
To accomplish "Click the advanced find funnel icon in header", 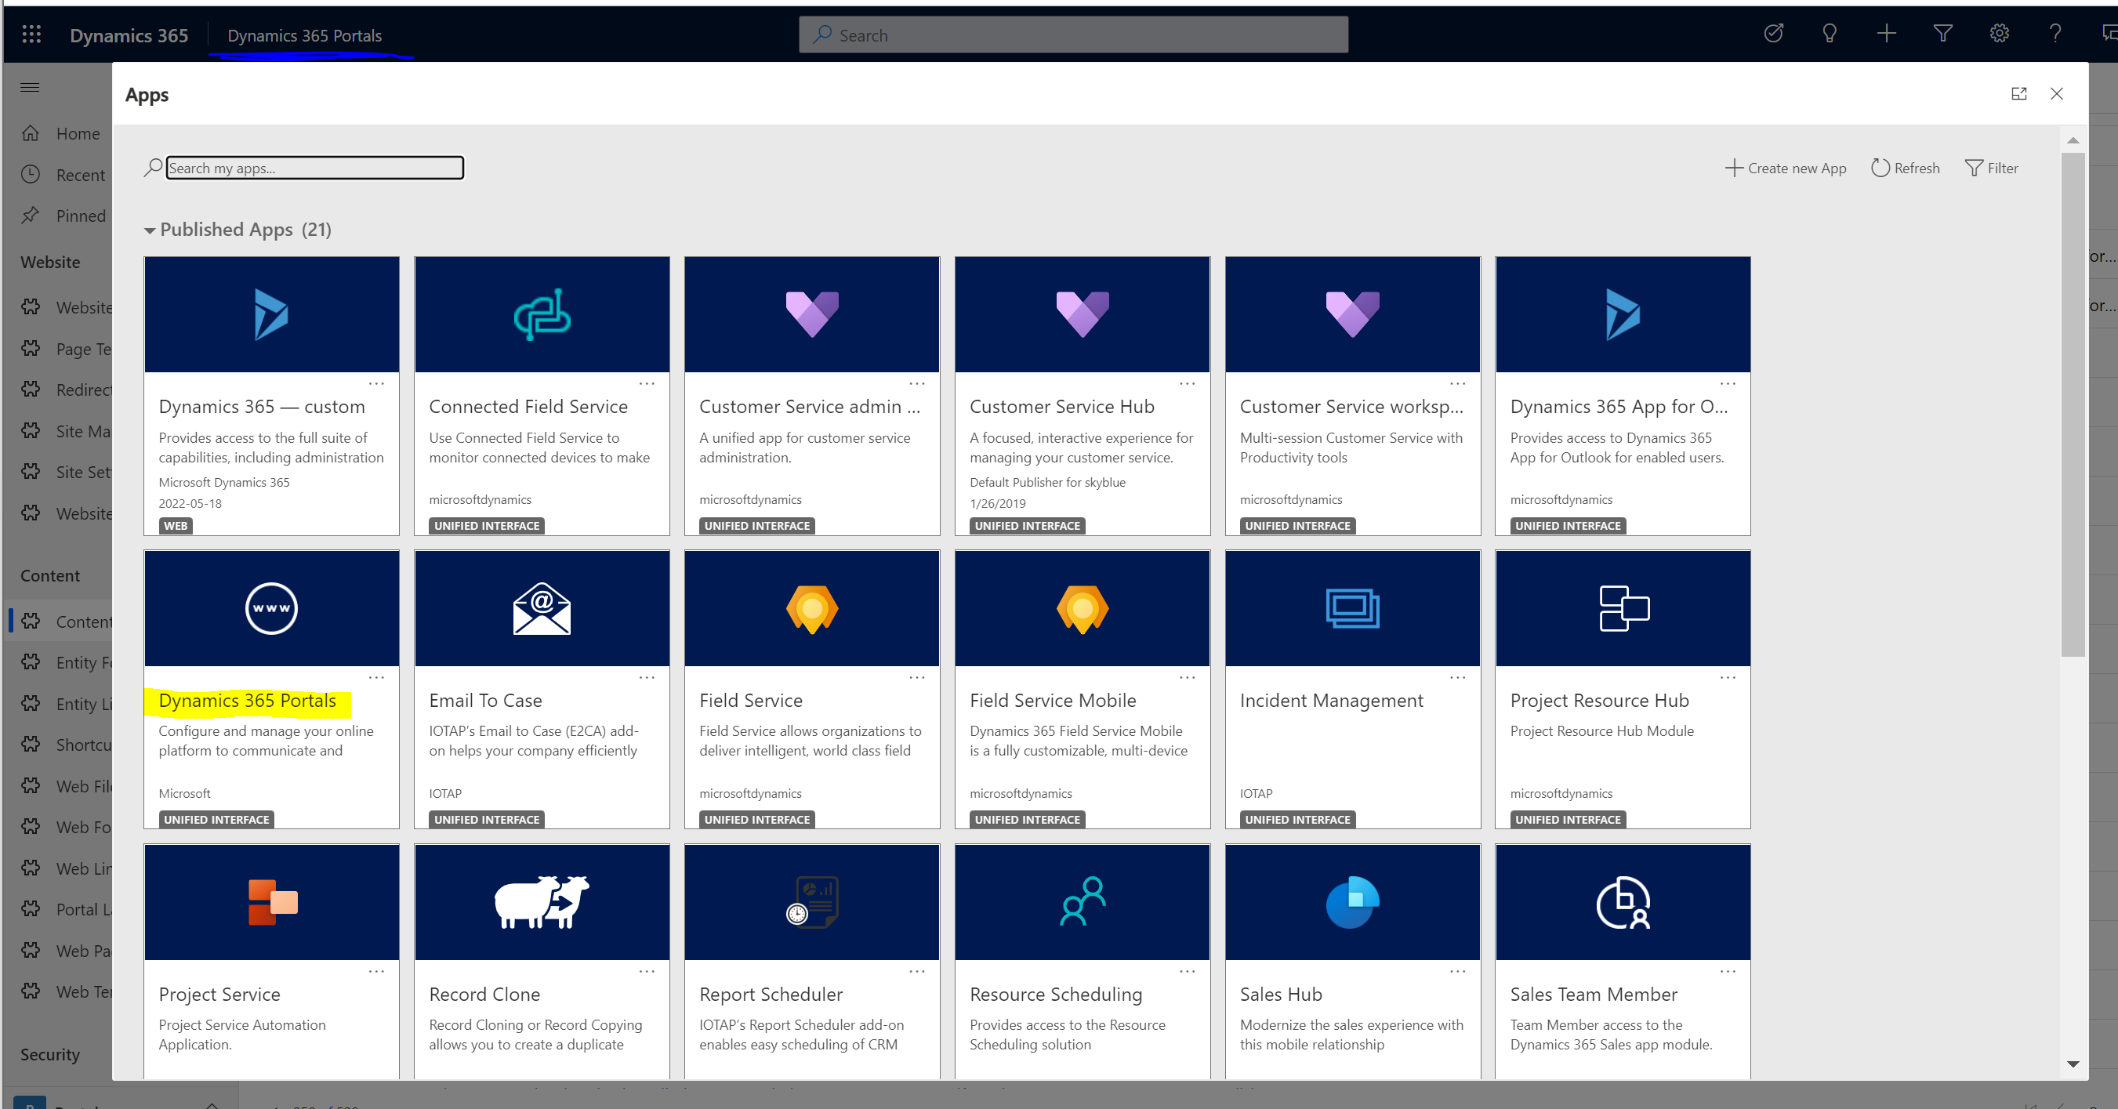I will pyautogui.click(x=1942, y=34).
